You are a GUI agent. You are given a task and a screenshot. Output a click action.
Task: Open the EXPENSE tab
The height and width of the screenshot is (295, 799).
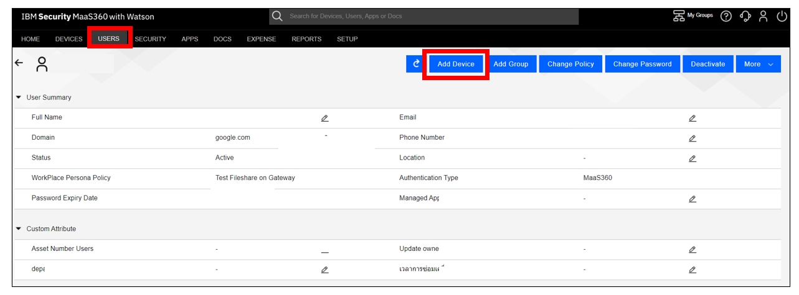coord(262,39)
